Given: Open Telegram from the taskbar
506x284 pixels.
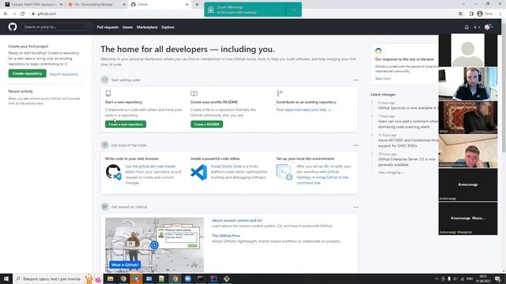Looking at the screenshot, I should pos(136,278).
